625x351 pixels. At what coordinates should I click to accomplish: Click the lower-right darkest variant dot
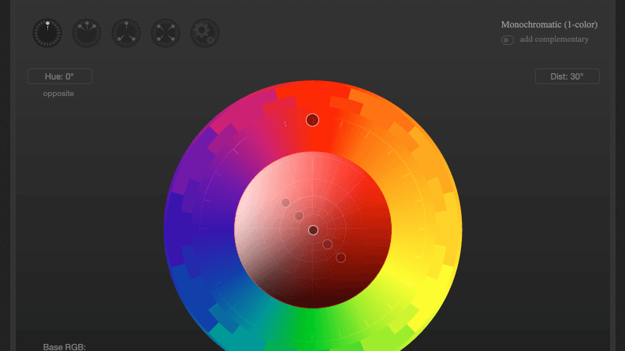(340, 257)
